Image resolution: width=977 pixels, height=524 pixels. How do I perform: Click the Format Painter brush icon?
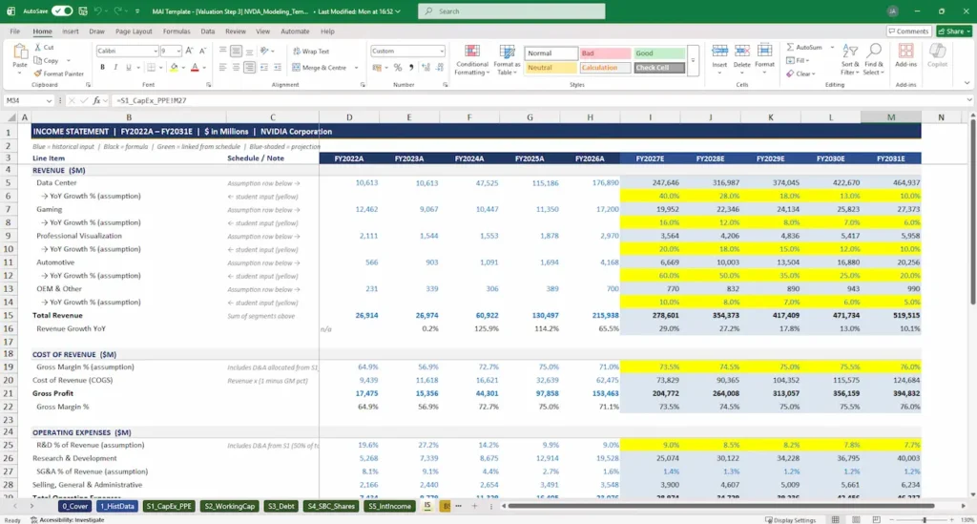coord(37,73)
